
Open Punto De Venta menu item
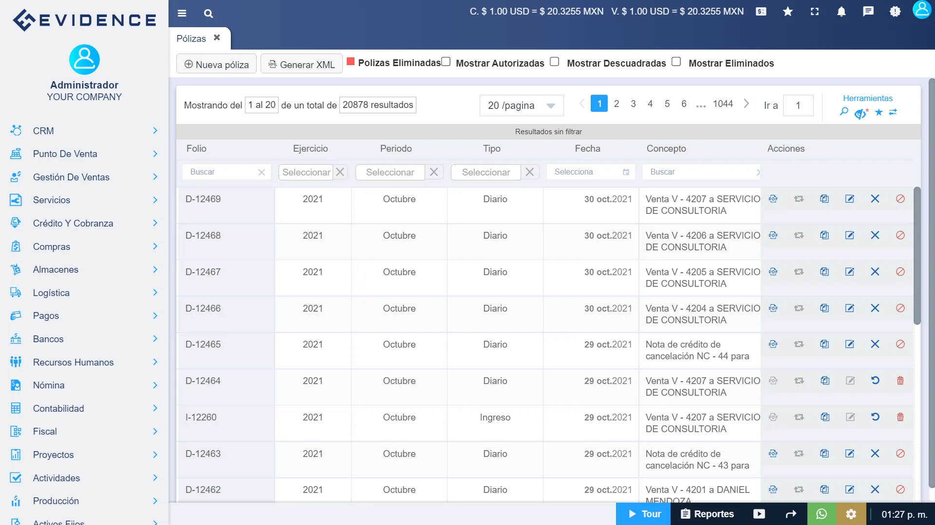click(x=85, y=154)
